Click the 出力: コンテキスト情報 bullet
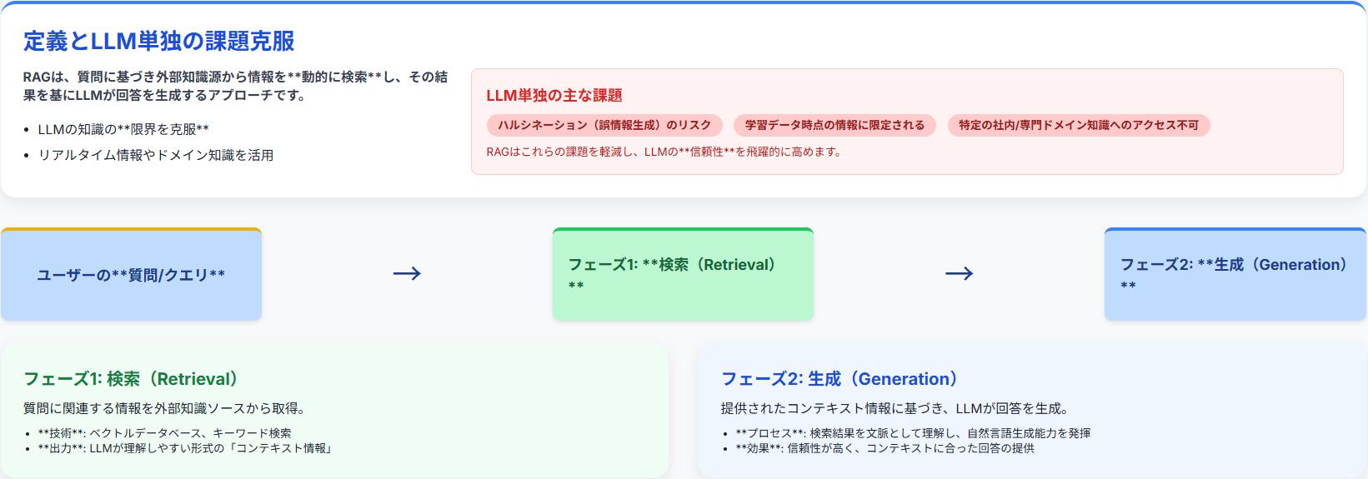 tap(185, 448)
